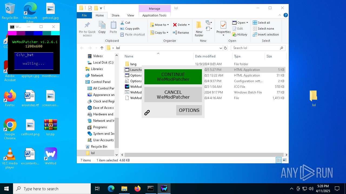Image resolution: width=346 pixels, height=194 pixels.
Task: Click Select all in the ribbon
Action: click(x=261, y=23)
